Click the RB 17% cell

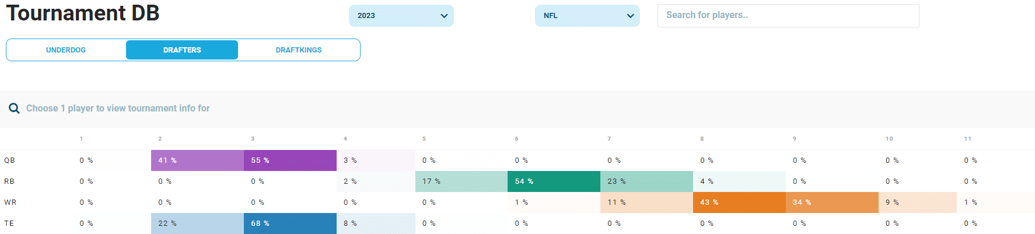coord(461,181)
